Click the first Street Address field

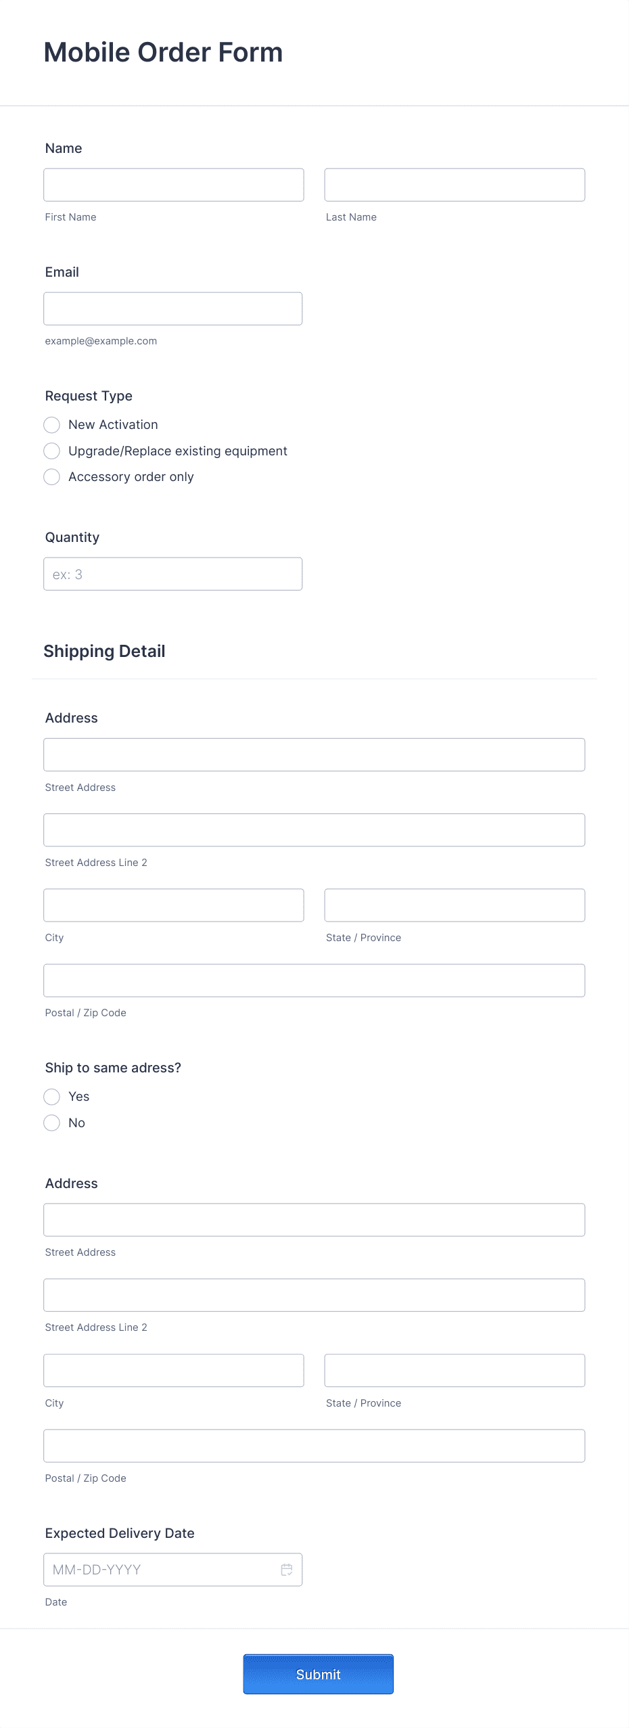pos(314,754)
